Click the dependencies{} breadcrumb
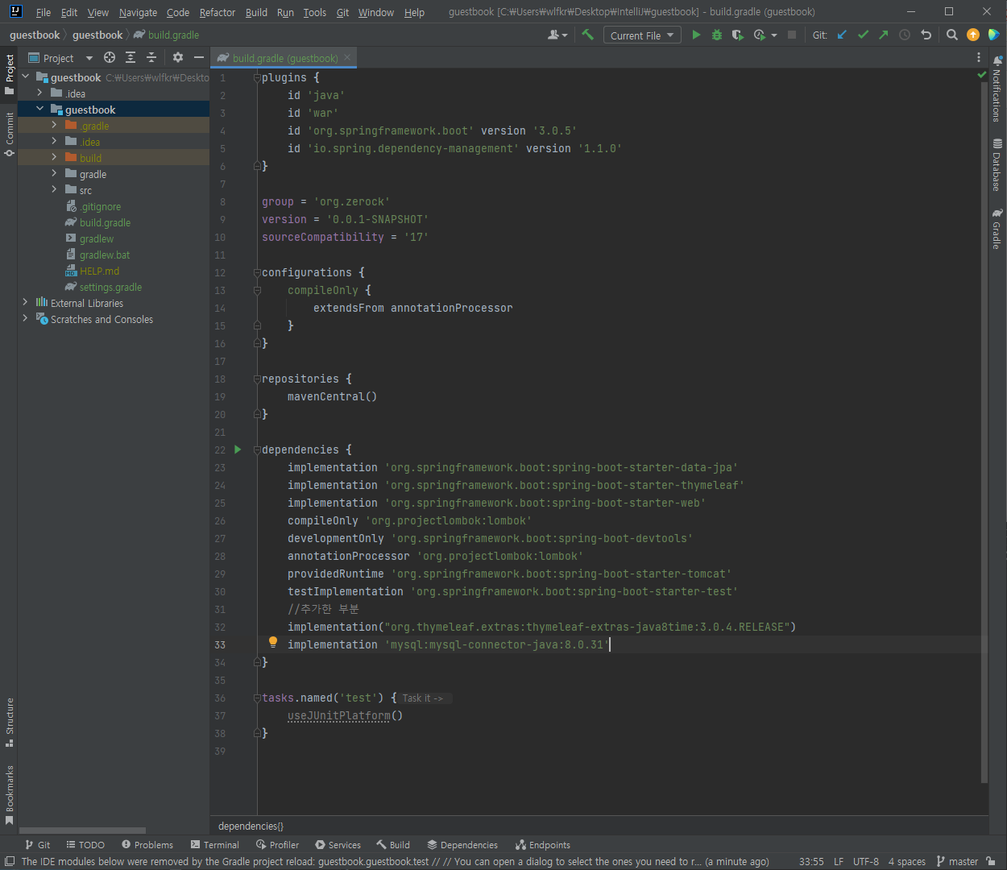The height and width of the screenshot is (870, 1007). point(251,826)
